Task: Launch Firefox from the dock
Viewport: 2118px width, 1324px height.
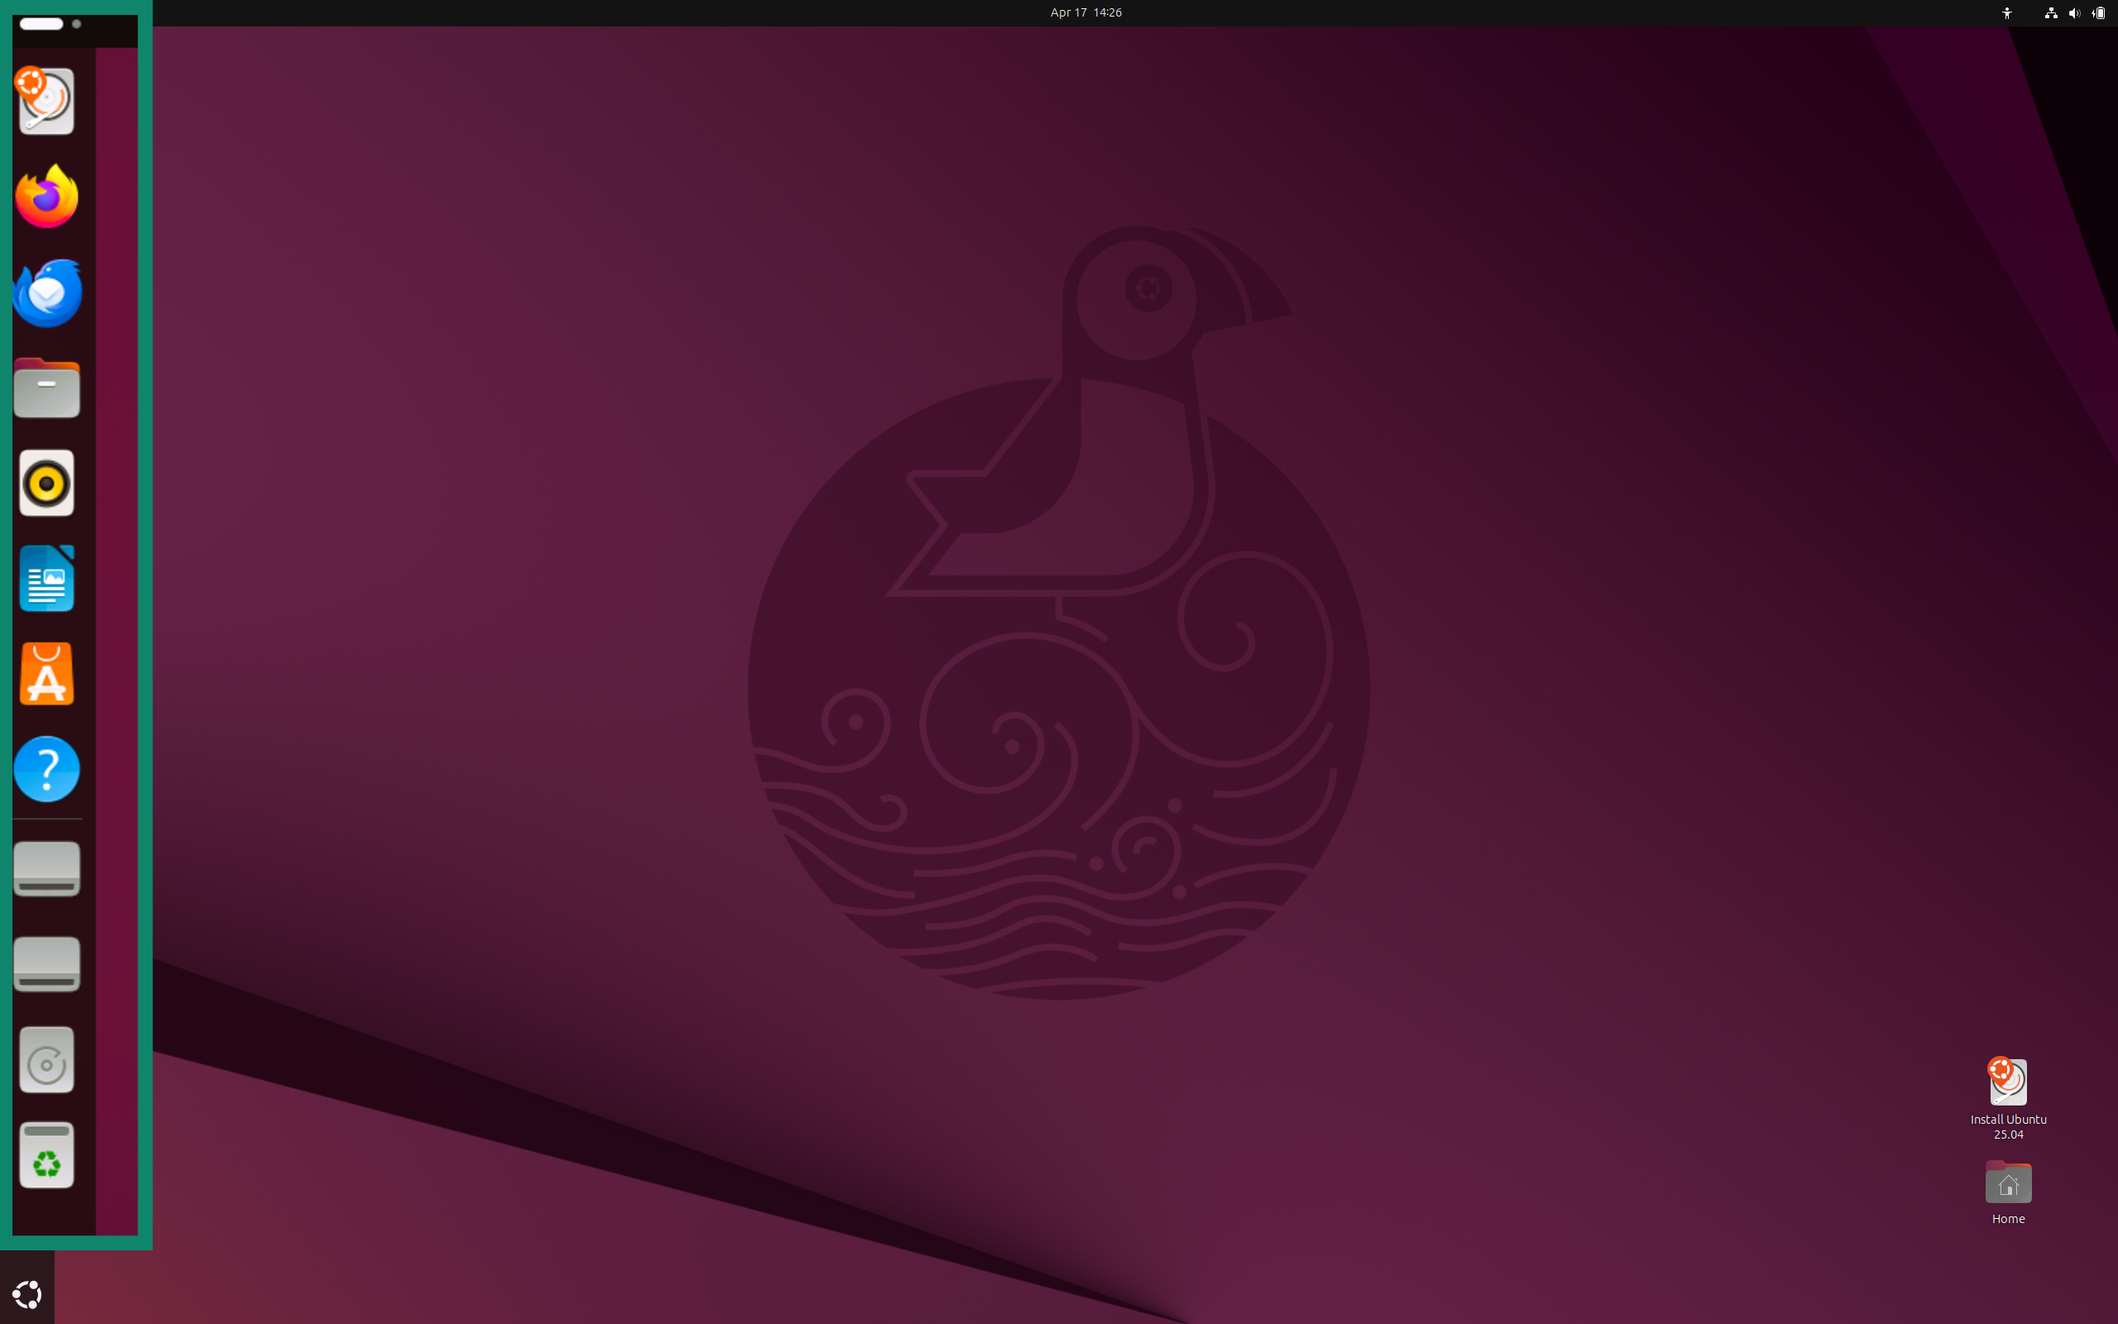Action: point(46,196)
